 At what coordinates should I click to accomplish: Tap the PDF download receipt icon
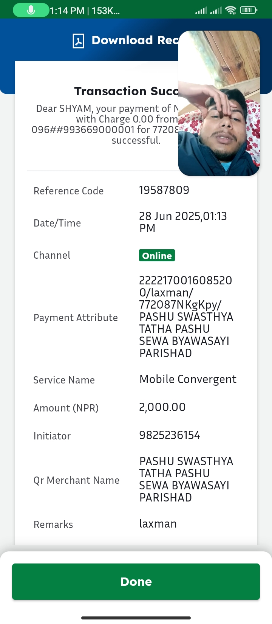click(79, 41)
